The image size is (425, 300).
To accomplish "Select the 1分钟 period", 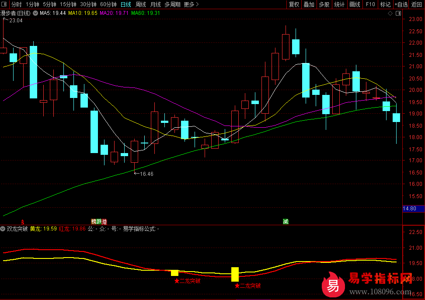I will (x=32, y=4).
